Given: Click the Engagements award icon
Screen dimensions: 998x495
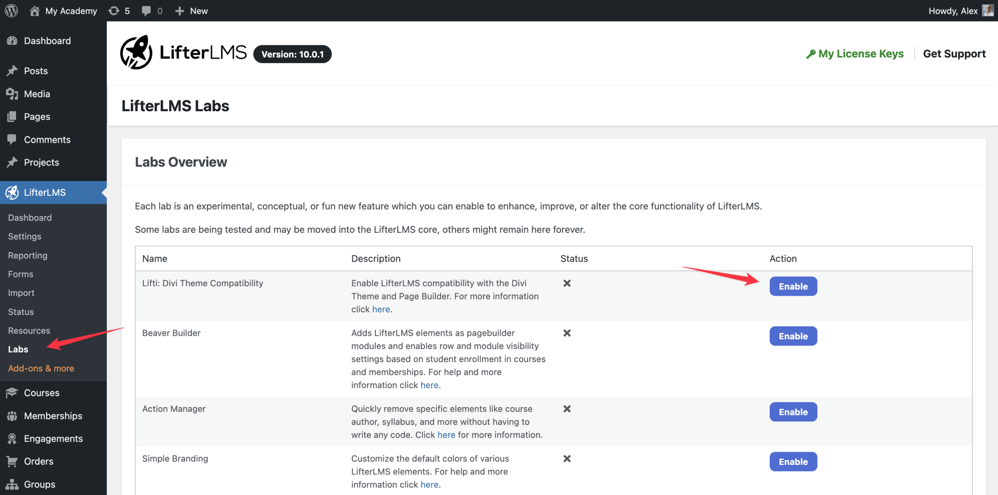Looking at the screenshot, I should click(x=12, y=438).
